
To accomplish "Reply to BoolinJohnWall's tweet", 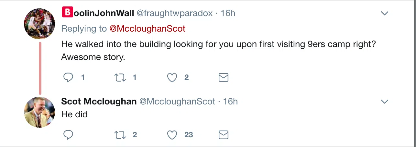I will [68, 77].
